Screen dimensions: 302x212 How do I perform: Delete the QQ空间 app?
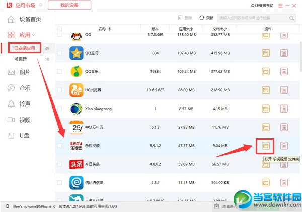pyautogui.click(x=284, y=53)
